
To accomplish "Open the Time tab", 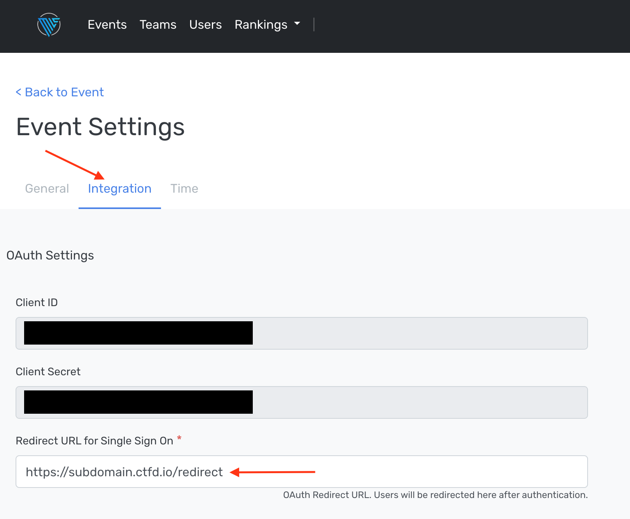I will pyautogui.click(x=184, y=189).
